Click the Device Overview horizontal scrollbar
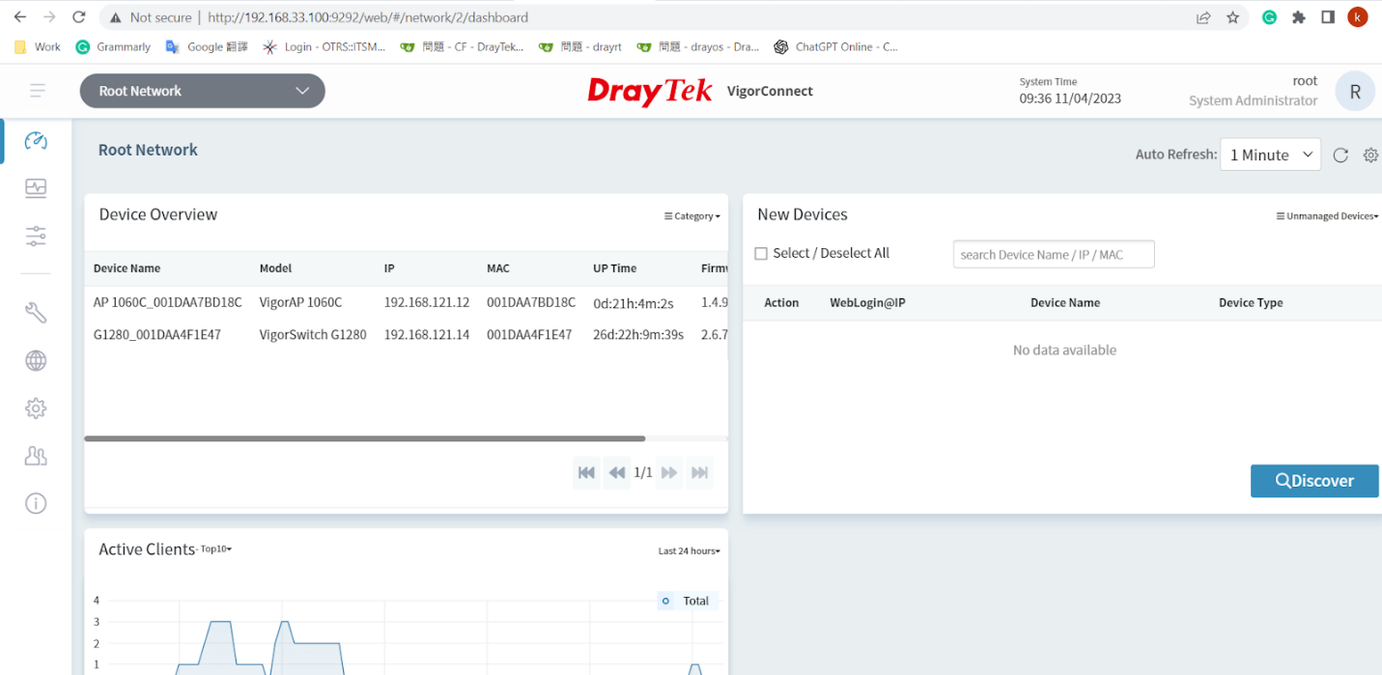The height and width of the screenshot is (675, 1382). coord(365,438)
